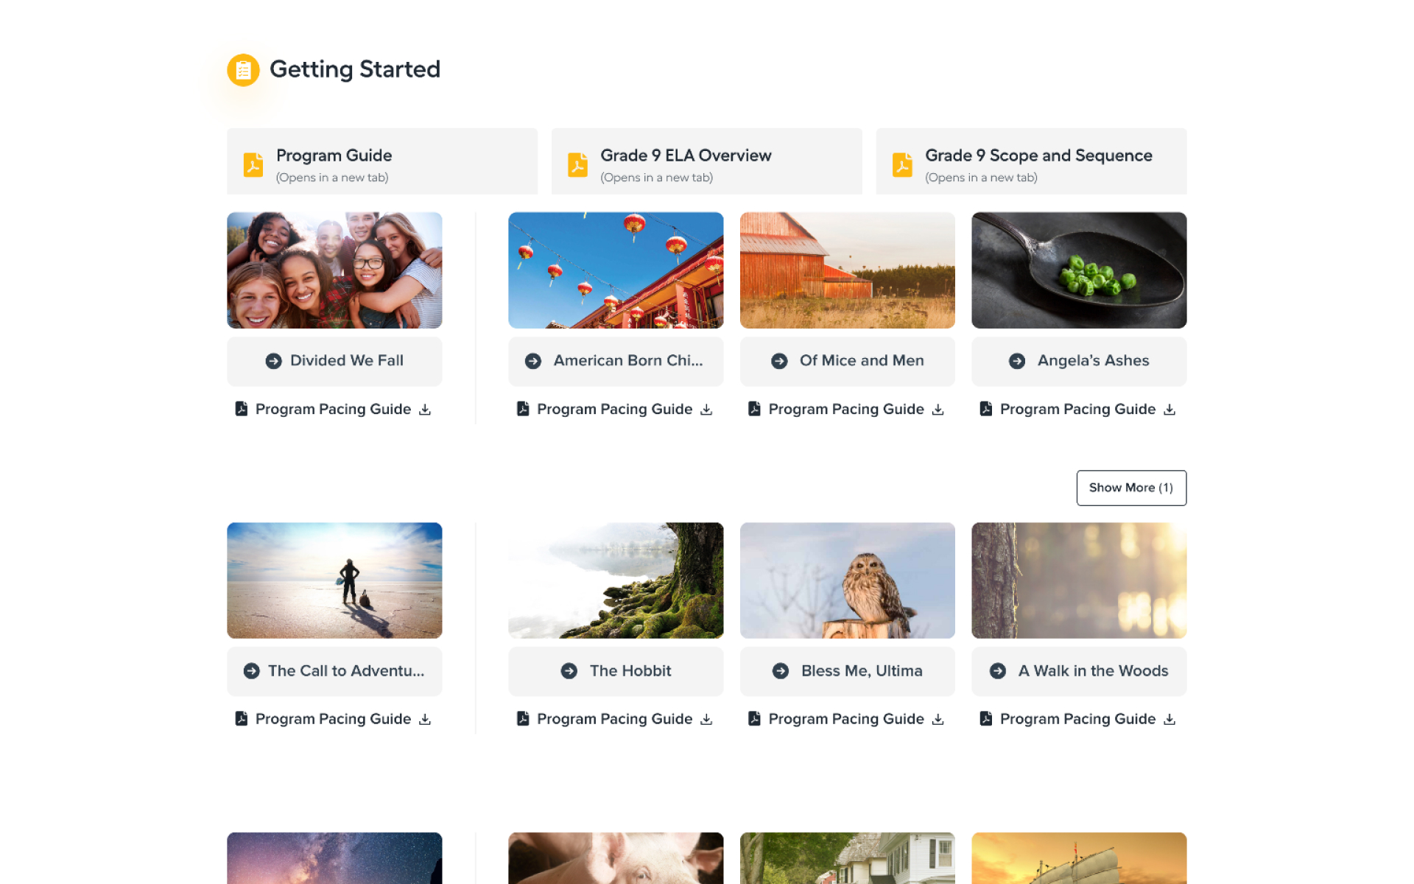Open the American Born Chi... unit button
This screenshot has width=1414, height=884.
616,362
